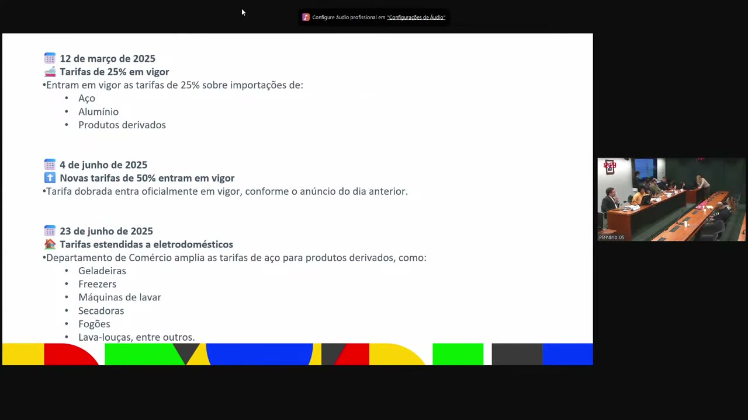This screenshot has height=420, width=748.
Task: Click the calendar icon beside "12 de março de 2025"
Action: pos(50,58)
